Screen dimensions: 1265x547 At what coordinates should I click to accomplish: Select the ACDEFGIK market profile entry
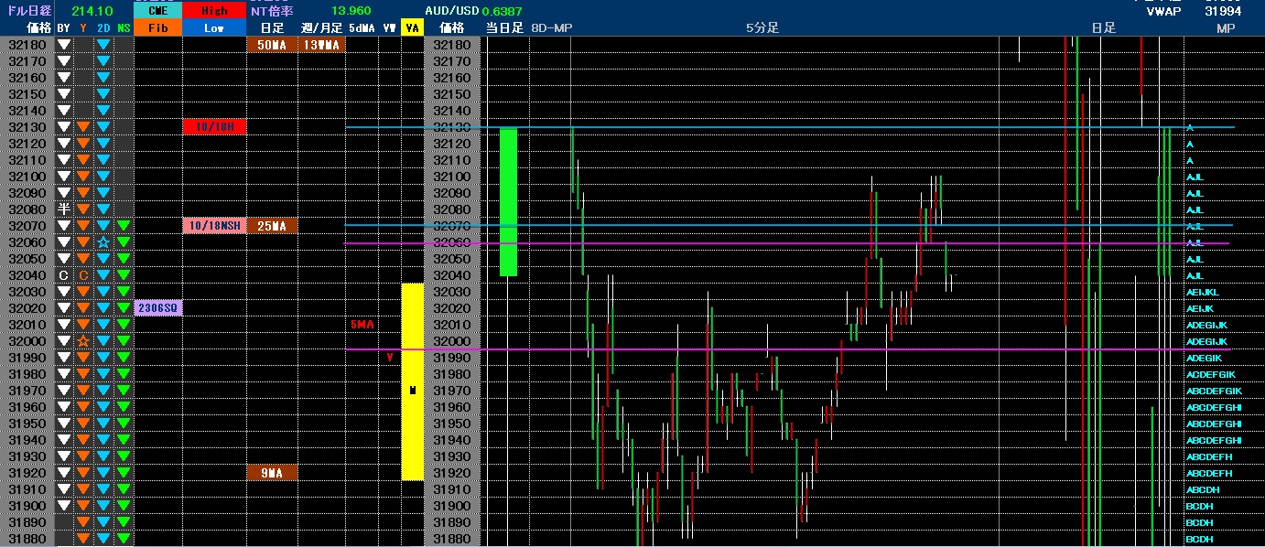coord(1211,374)
